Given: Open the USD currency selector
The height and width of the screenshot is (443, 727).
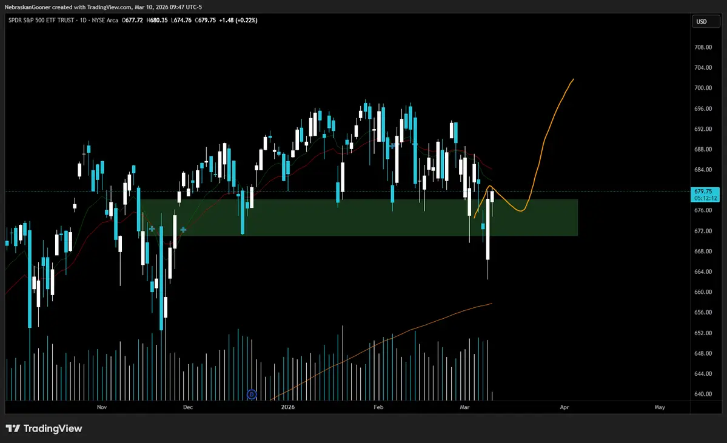Looking at the screenshot, I should 706,21.
